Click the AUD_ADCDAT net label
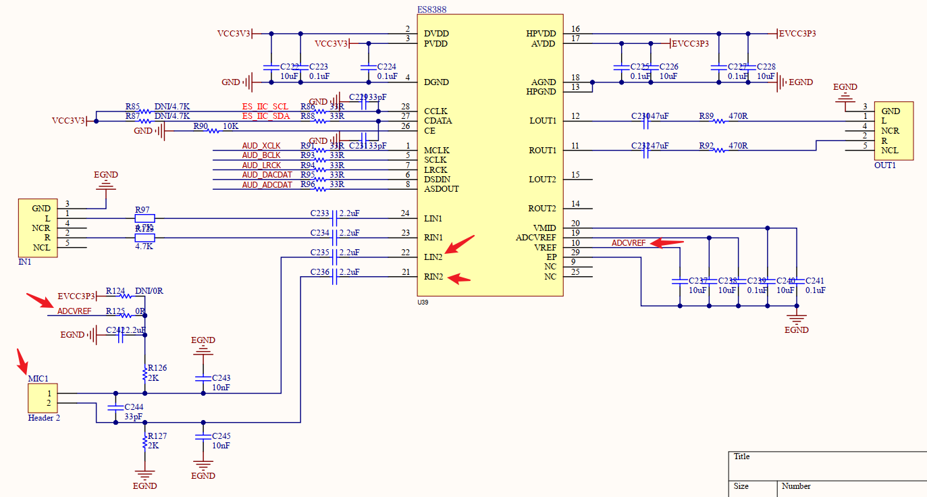The width and height of the screenshot is (927, 497). (267, 185)
